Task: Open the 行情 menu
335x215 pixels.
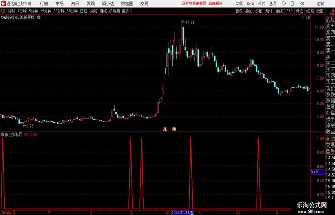Action: [x=44, y=4]
